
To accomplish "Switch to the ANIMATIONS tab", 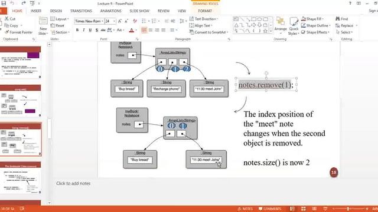I will (x=111, y=11).
